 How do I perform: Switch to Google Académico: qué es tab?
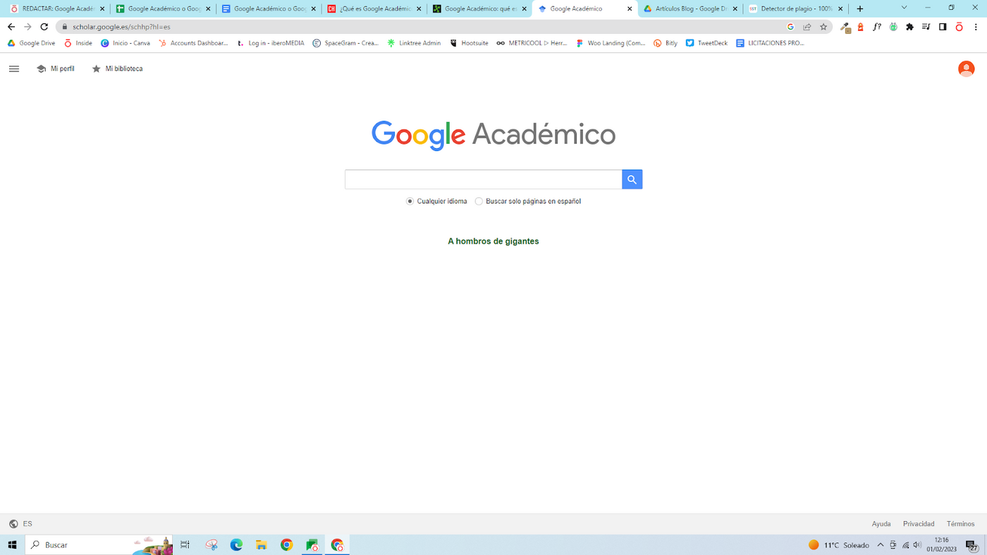(x=479, y=8)
